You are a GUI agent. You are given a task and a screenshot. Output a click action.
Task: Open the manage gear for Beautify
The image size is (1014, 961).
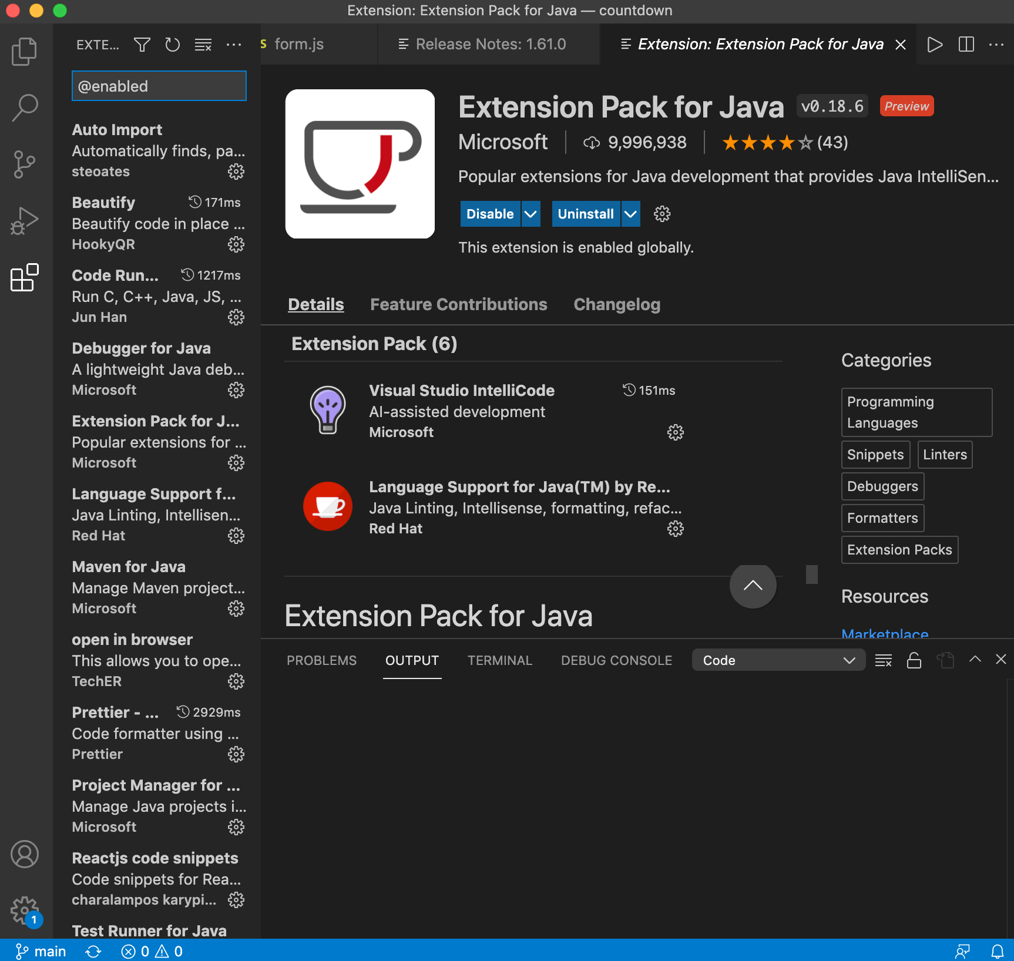click(x=236, y=244)
